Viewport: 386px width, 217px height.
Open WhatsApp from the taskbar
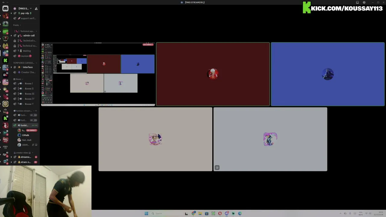click(x=213, y=213)
